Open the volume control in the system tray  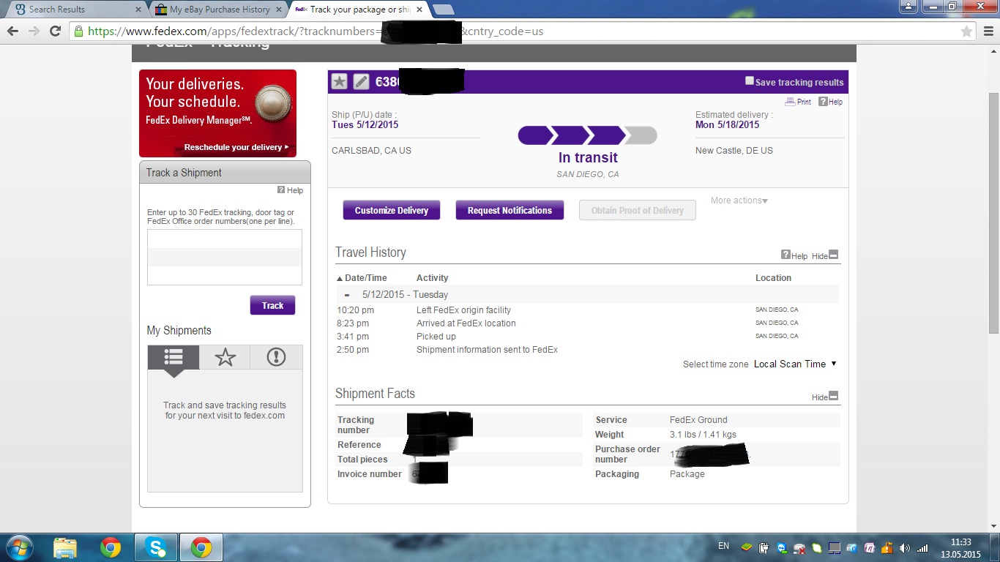click(905, 547)
